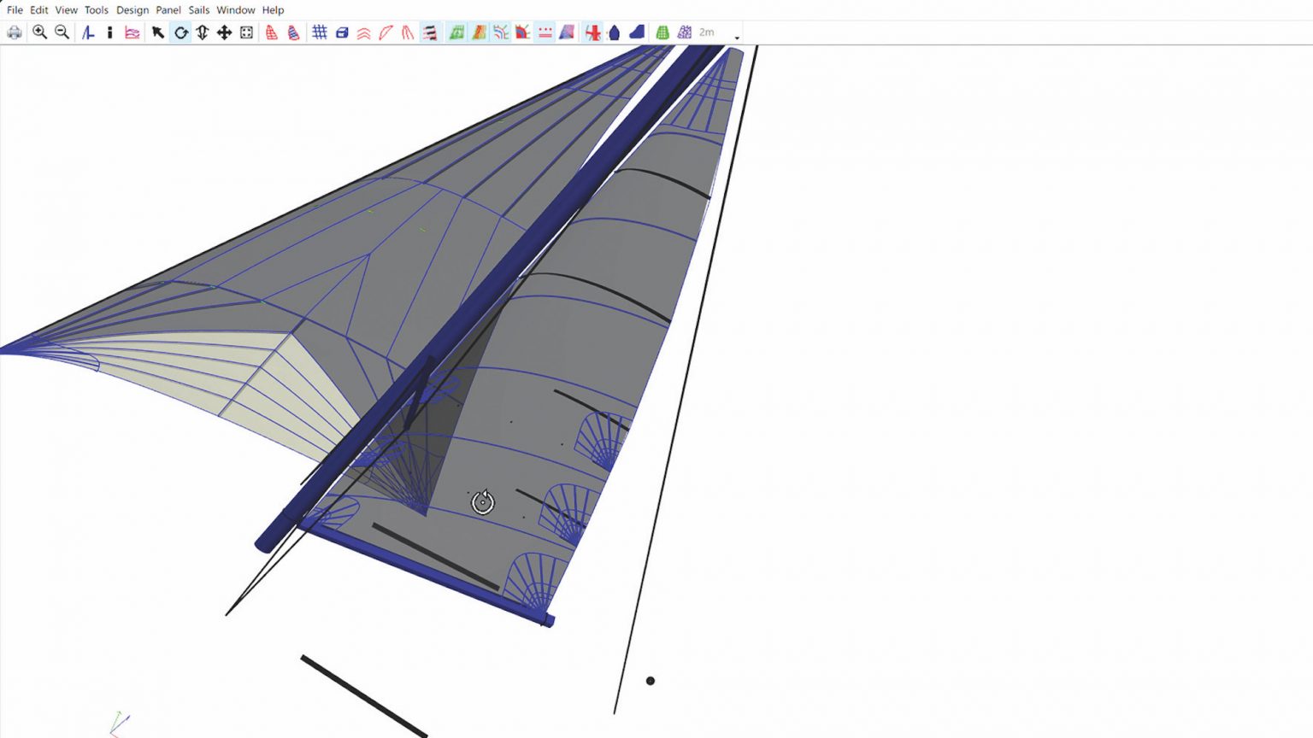The image size is (1313, 738).
Task: Click the zoom-to-fit view icon
Action: [246, 32]
